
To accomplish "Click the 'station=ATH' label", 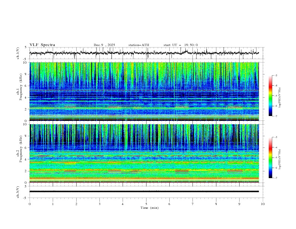I will 139,45.
